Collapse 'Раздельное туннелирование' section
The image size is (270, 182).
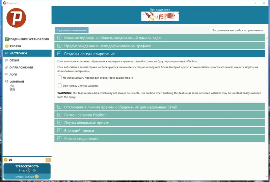(159, 54)
